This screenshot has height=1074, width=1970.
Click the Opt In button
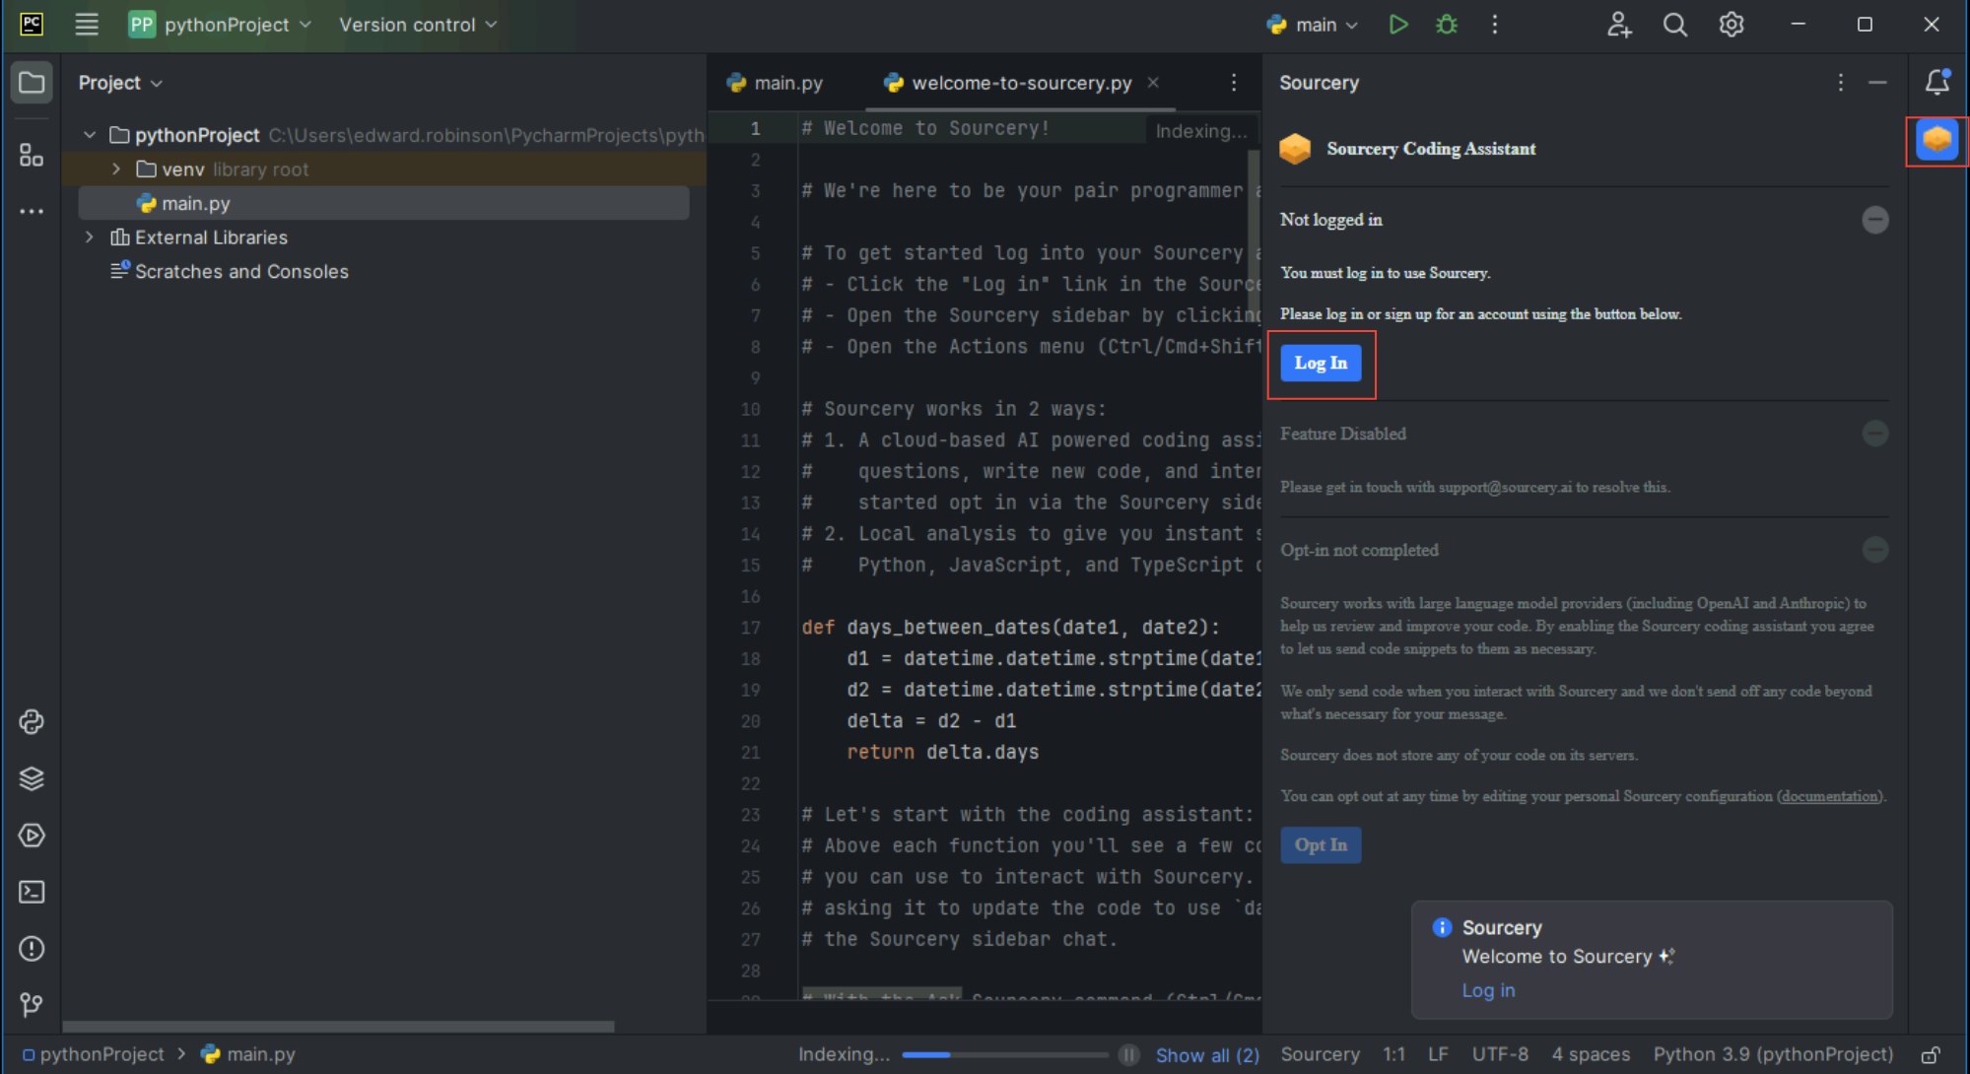coord(1321,845)
